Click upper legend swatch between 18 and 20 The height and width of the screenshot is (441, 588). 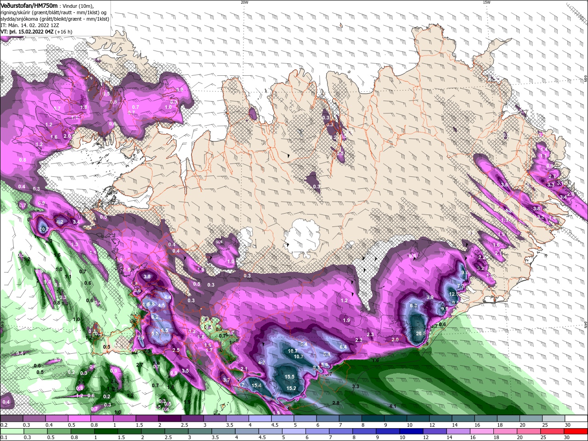(x=508, y=418)
